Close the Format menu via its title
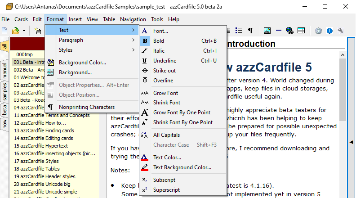The width and height of the screenshot is (356, 198). click(x=55, y=19)
